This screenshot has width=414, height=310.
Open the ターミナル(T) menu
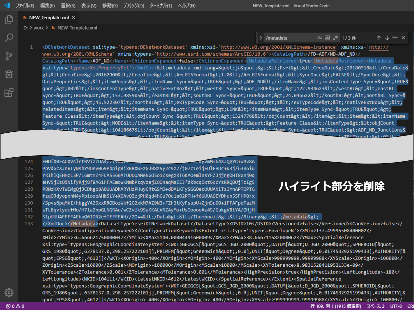[x=161, y=6]
